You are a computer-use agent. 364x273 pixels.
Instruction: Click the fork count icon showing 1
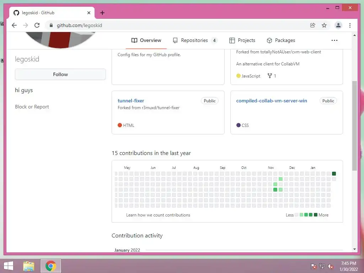(269, 76)
